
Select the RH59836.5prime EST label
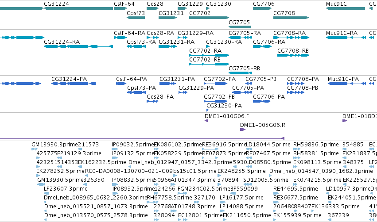[x=316, y=145]
